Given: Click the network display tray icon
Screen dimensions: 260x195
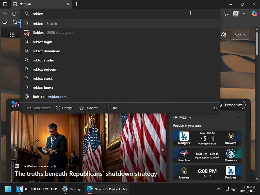Looking at the screenshot, I should click(227, 189).
